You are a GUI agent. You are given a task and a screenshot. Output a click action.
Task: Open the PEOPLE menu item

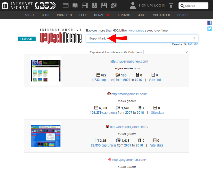coord(183,15)
